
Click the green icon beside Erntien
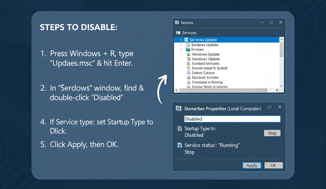(188, 49)
